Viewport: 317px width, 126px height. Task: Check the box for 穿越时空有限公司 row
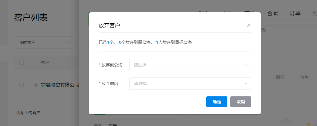[22, 85]
